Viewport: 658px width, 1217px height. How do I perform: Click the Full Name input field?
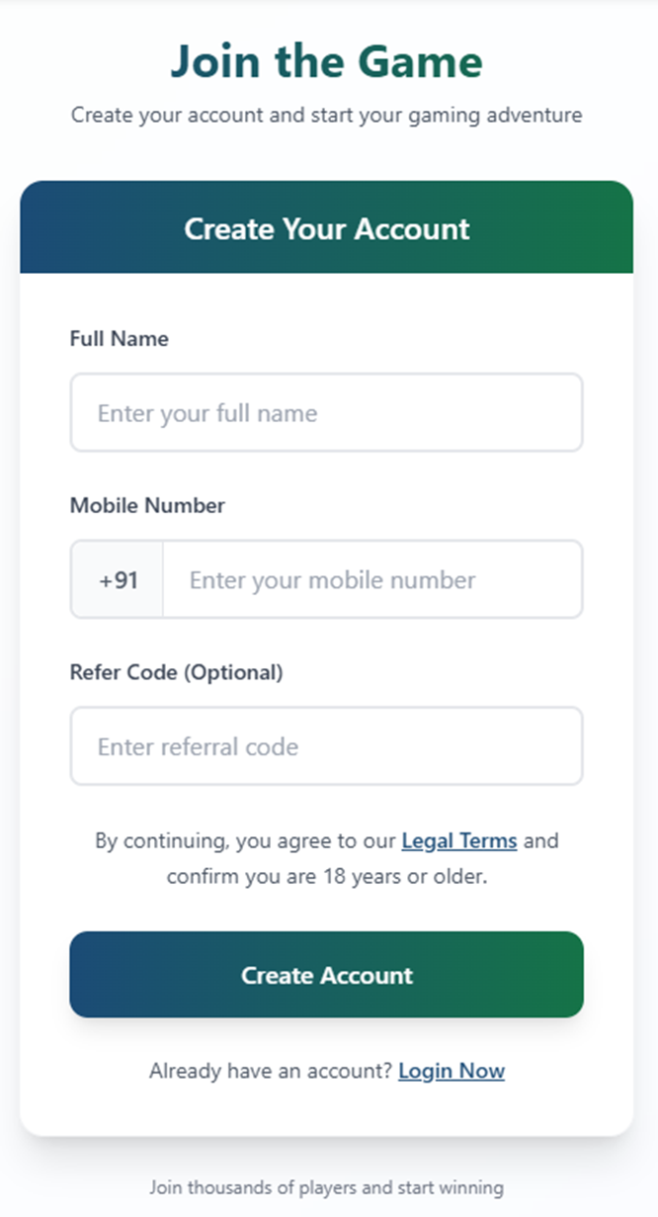tap(326, 412)
